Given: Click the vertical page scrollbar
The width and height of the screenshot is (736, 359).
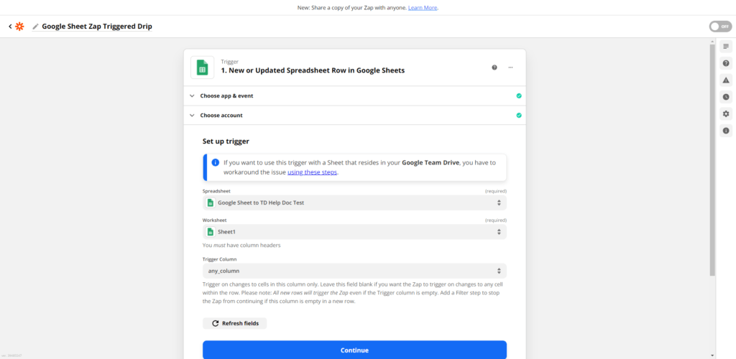Looking at the screenshot, I should click(x=712, y=159).
